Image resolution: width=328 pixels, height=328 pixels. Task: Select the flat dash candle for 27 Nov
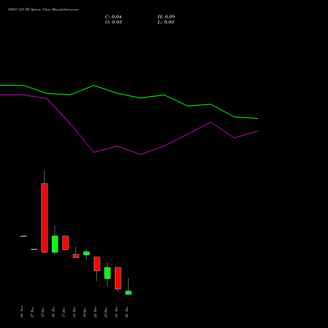(34, 249)
